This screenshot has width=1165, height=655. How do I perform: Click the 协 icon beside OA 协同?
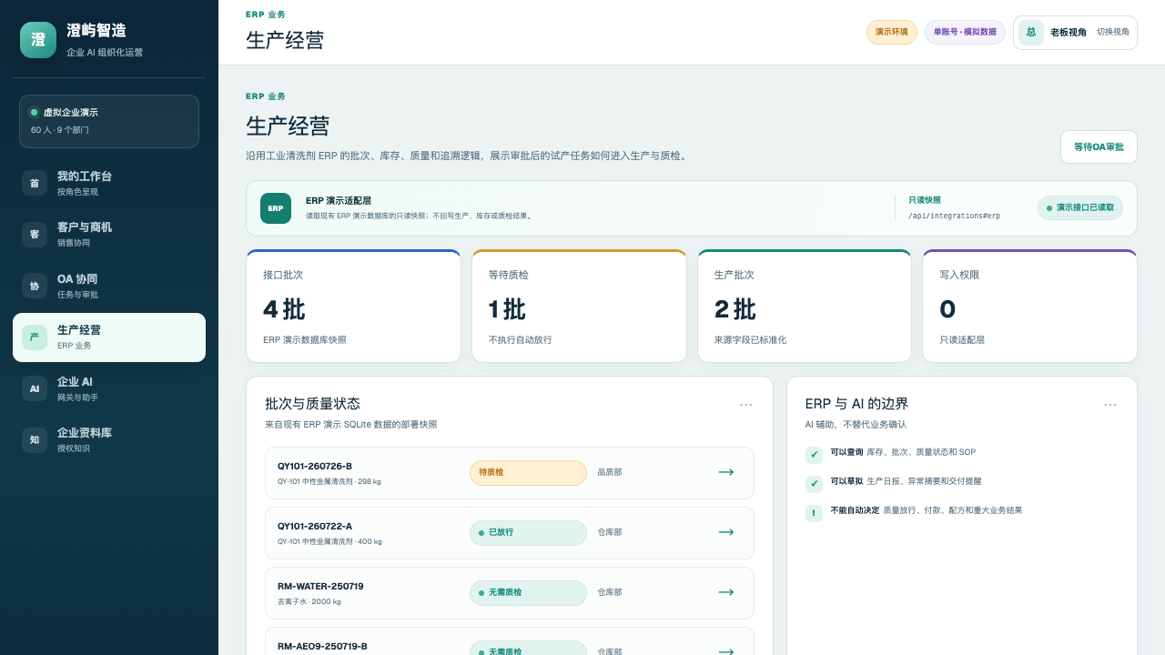coord(35,286)
